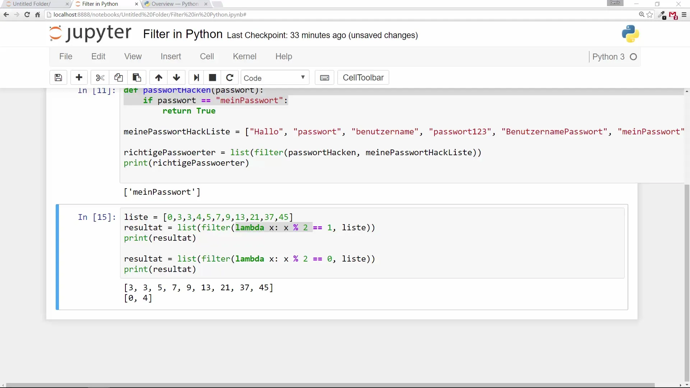Click the CellToolbar button
Viewport: 690px width, 388px height.
[x=363, y=78]
